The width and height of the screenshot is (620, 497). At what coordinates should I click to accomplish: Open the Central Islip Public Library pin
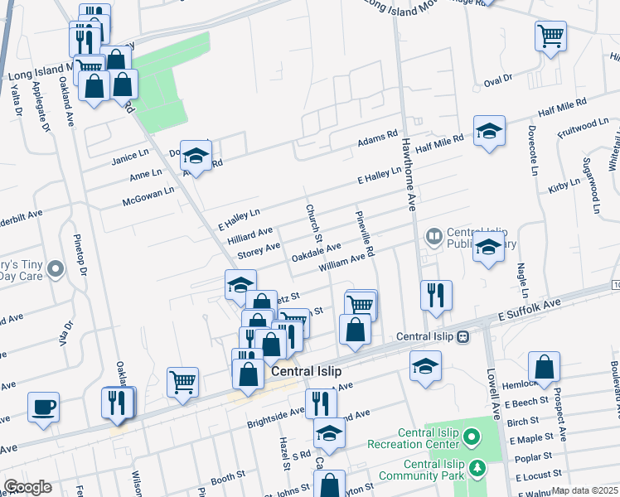click(434, 237)
